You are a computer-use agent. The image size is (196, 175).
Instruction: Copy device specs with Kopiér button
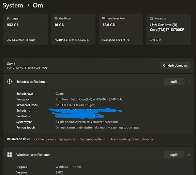point(174,82)
